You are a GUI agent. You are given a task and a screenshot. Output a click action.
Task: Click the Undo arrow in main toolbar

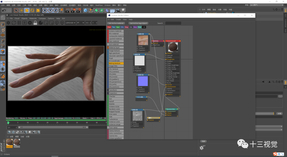point(4,10)
